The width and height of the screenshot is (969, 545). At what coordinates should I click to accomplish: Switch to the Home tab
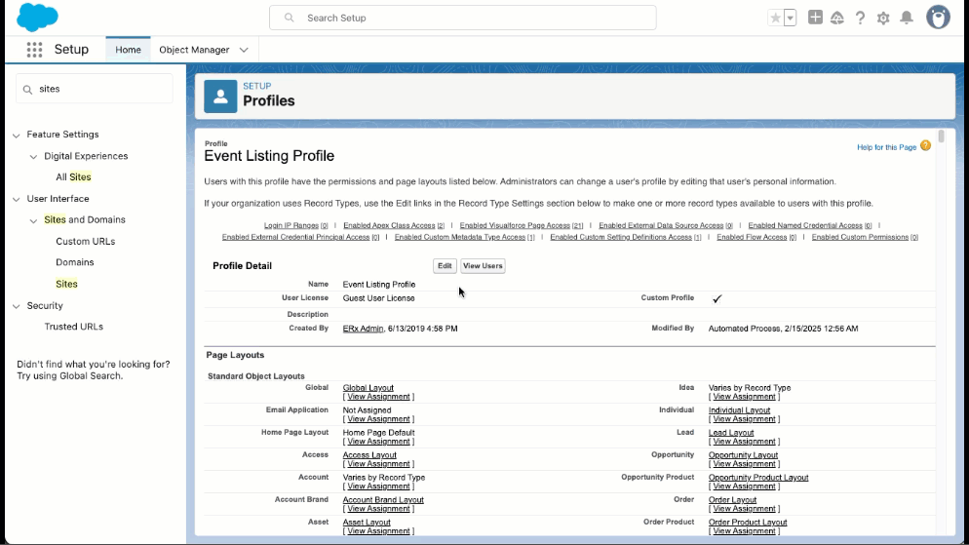(128, 50)
